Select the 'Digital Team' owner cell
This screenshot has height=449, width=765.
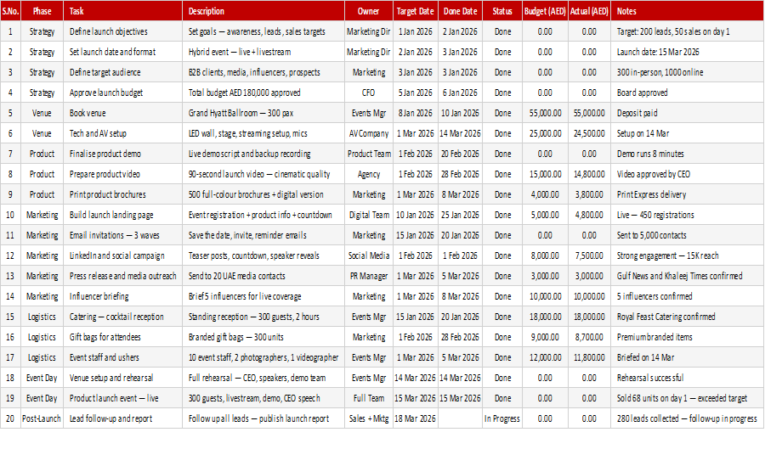tap(368, 215)
